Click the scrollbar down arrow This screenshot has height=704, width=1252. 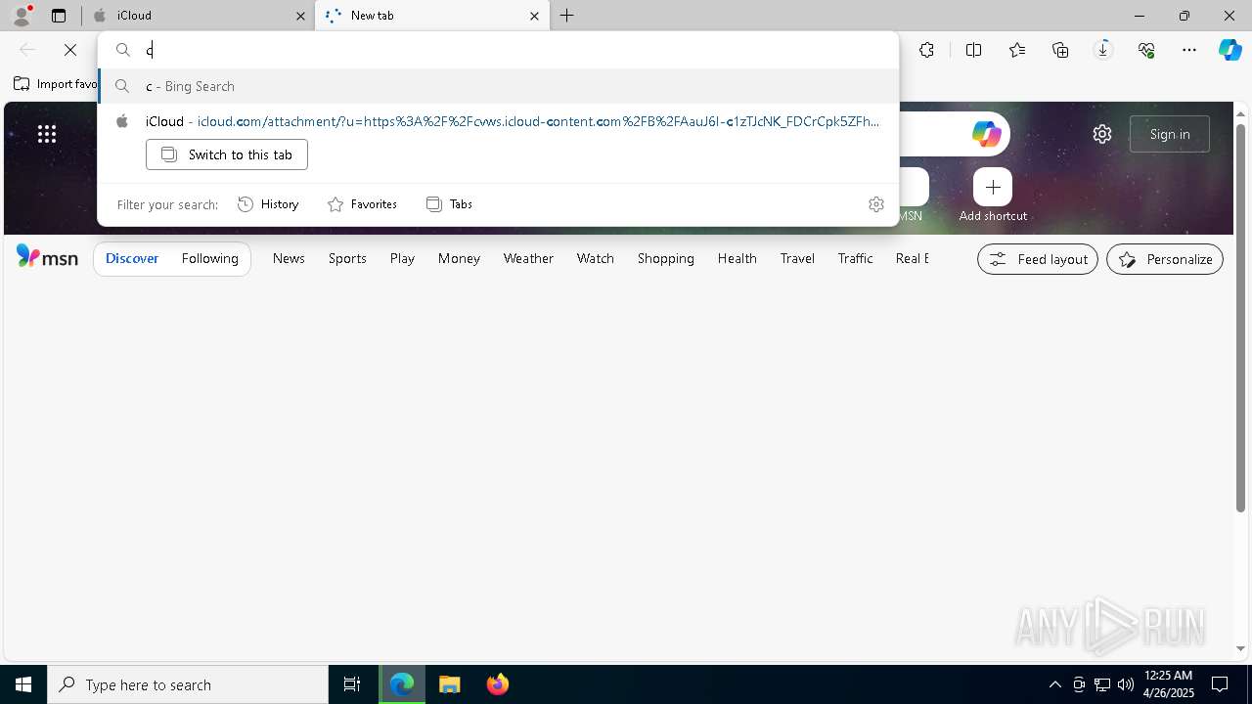point(1241,648)
